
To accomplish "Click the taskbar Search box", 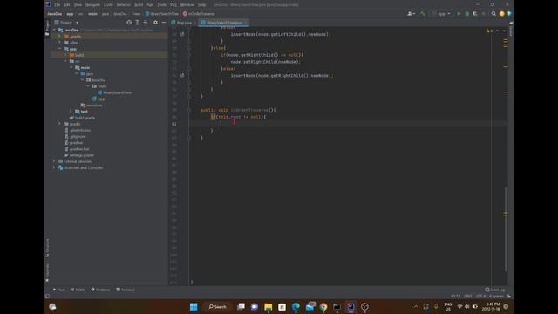I will pyautogui.click(x=217, y=306).
